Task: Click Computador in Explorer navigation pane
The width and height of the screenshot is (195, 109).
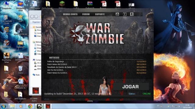Action: point(37,60)
